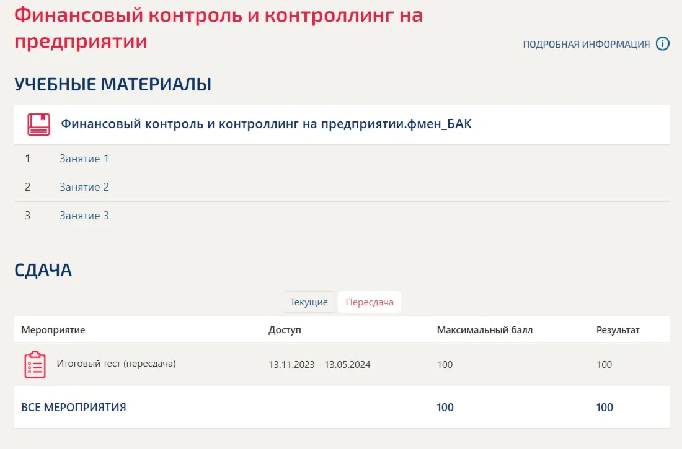
Task: Click the Результат column header
Action: 618,330
